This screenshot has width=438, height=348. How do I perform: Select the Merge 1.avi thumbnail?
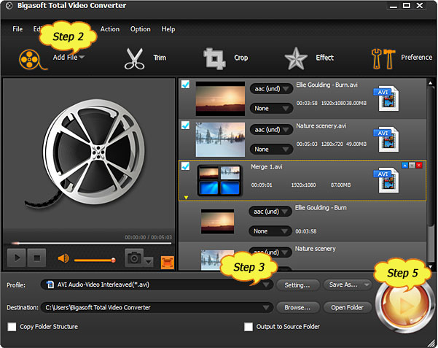point(219,180)
